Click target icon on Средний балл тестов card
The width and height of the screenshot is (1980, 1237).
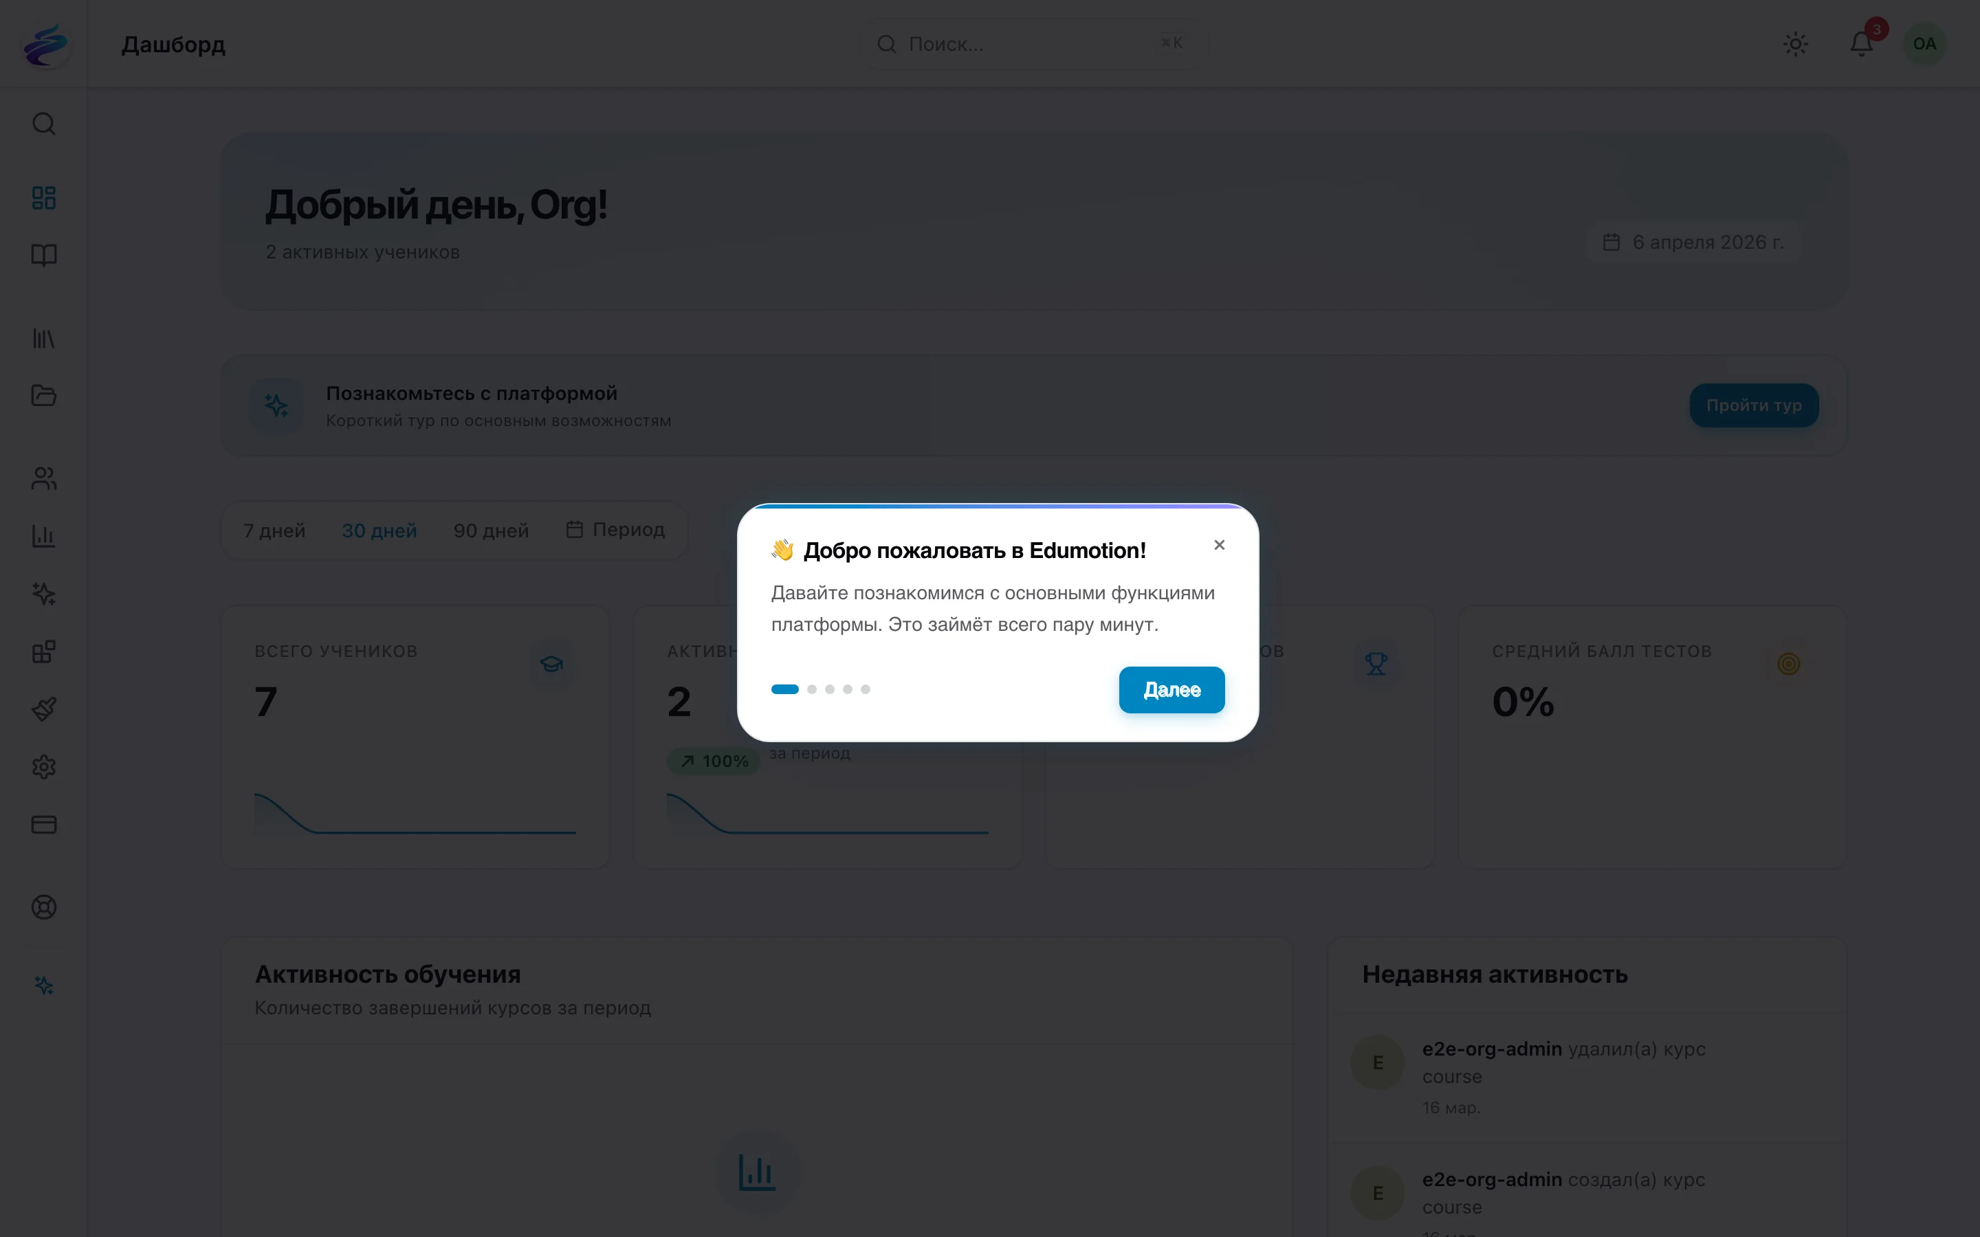tap(1789, 663)
